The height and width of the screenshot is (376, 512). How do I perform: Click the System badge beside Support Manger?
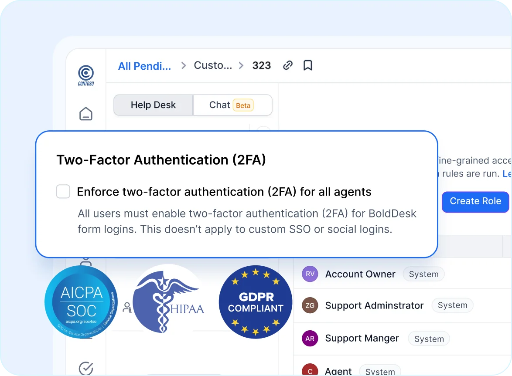429,339
